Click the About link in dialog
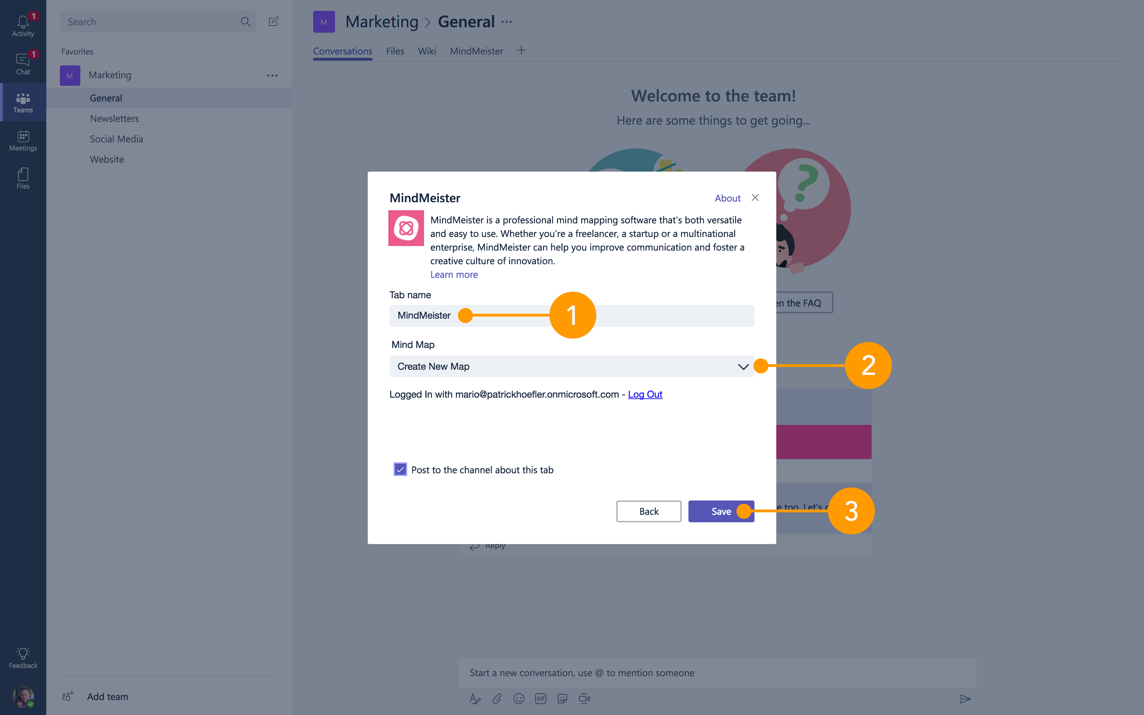 pyautogui.click(x=727, y=198)
